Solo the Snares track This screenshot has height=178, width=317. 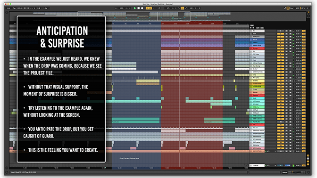pos(286,81)
